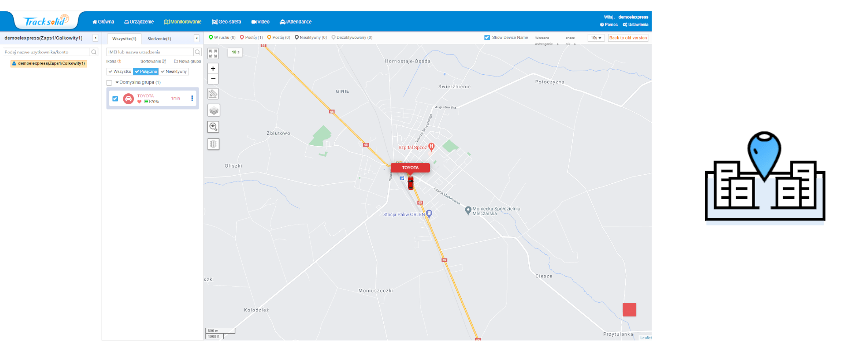868x354 pixels.
Task: Collapse the account panel with arrow
Action: click(95, 38)
